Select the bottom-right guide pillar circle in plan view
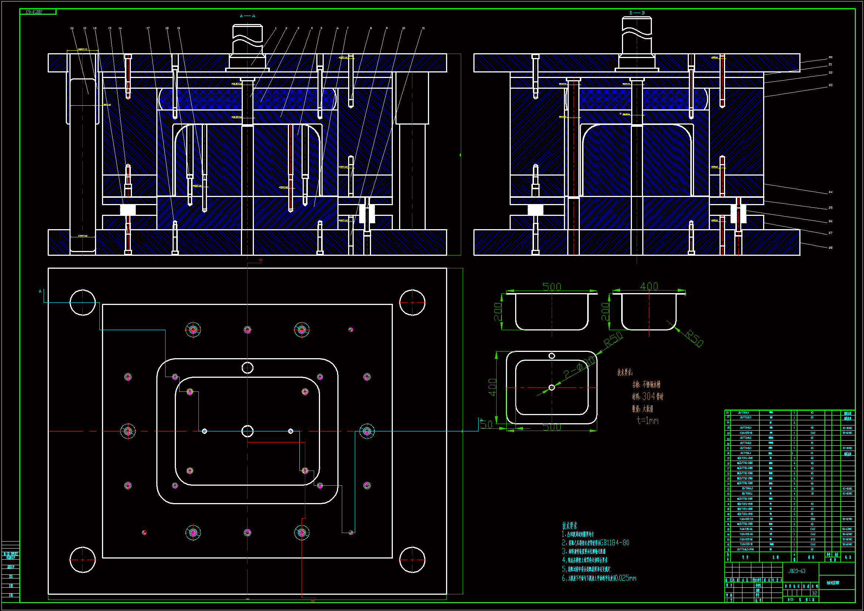The image size is (864, 611). point(412,559)
